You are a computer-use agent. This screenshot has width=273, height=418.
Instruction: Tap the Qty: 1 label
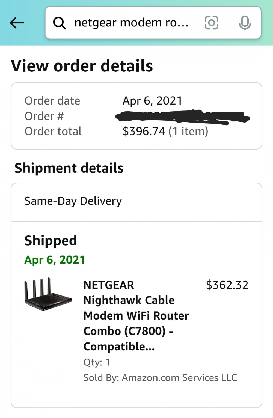97,362
